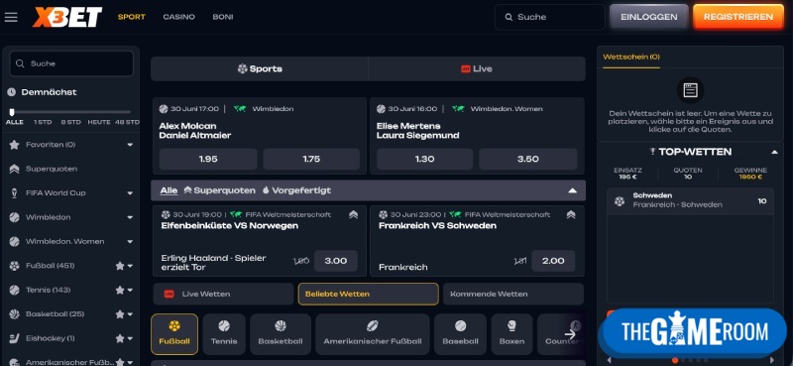Open the Wettschein (0) tab

click(x=631, y=58)
